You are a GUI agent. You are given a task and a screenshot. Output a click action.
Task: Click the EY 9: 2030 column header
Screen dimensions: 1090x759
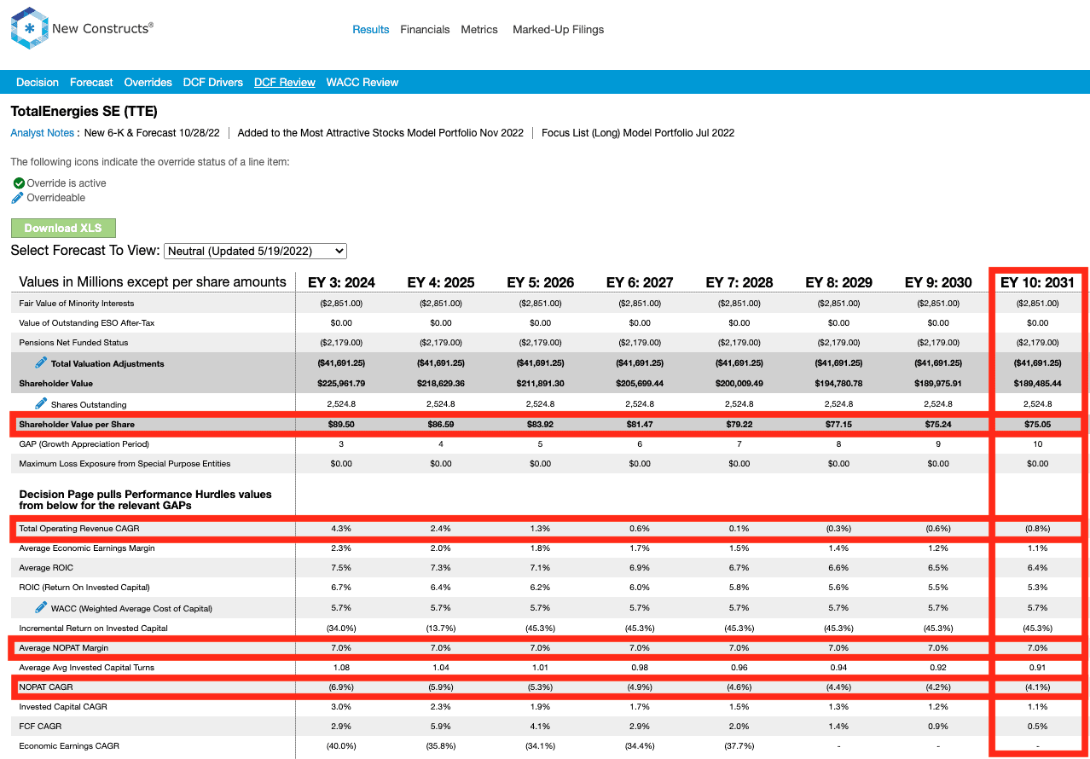938,282
